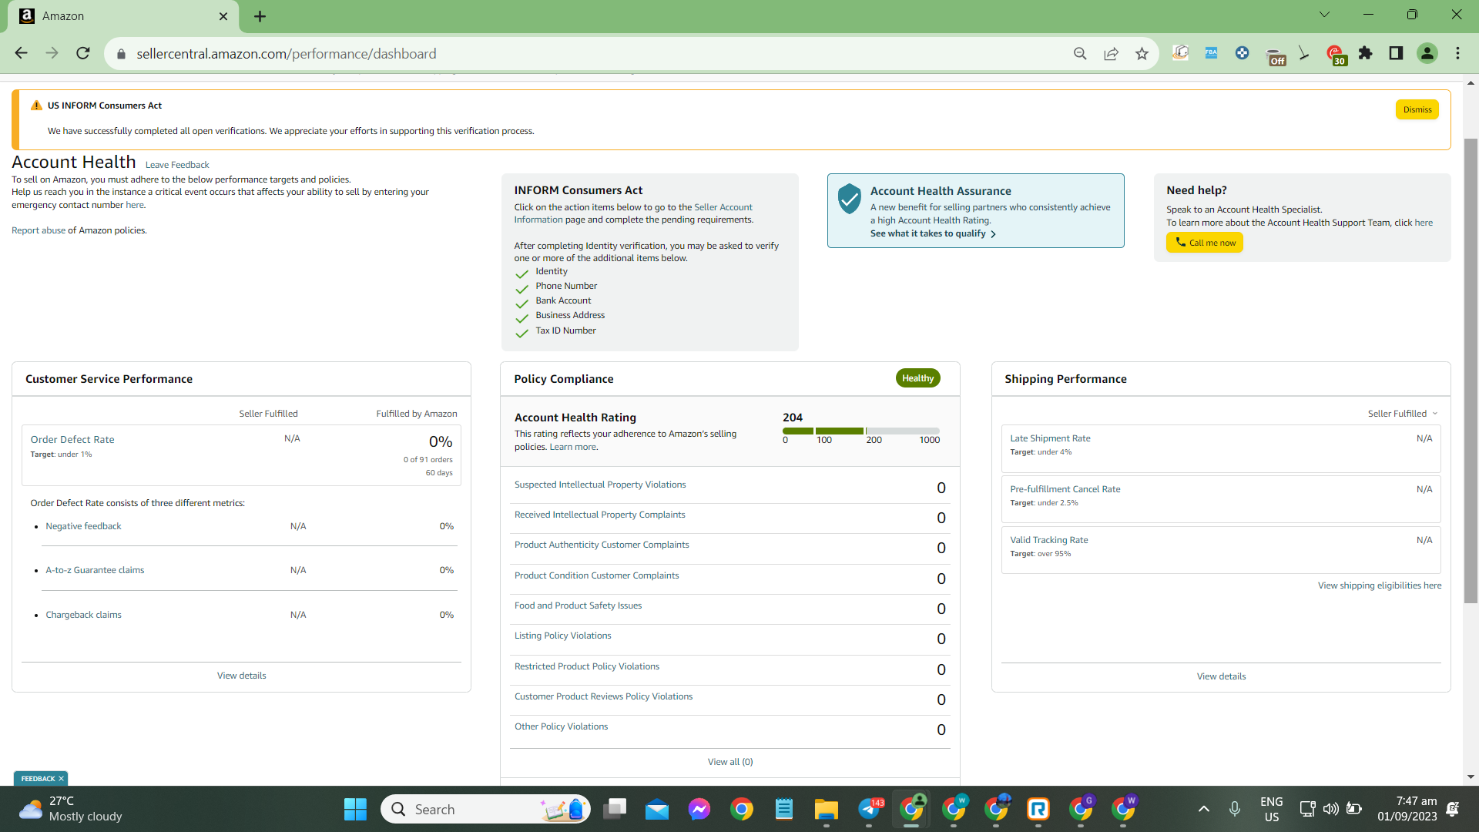Open a new browser tab
This screenshot has height=832, width=1479.
tap(260, 16)
